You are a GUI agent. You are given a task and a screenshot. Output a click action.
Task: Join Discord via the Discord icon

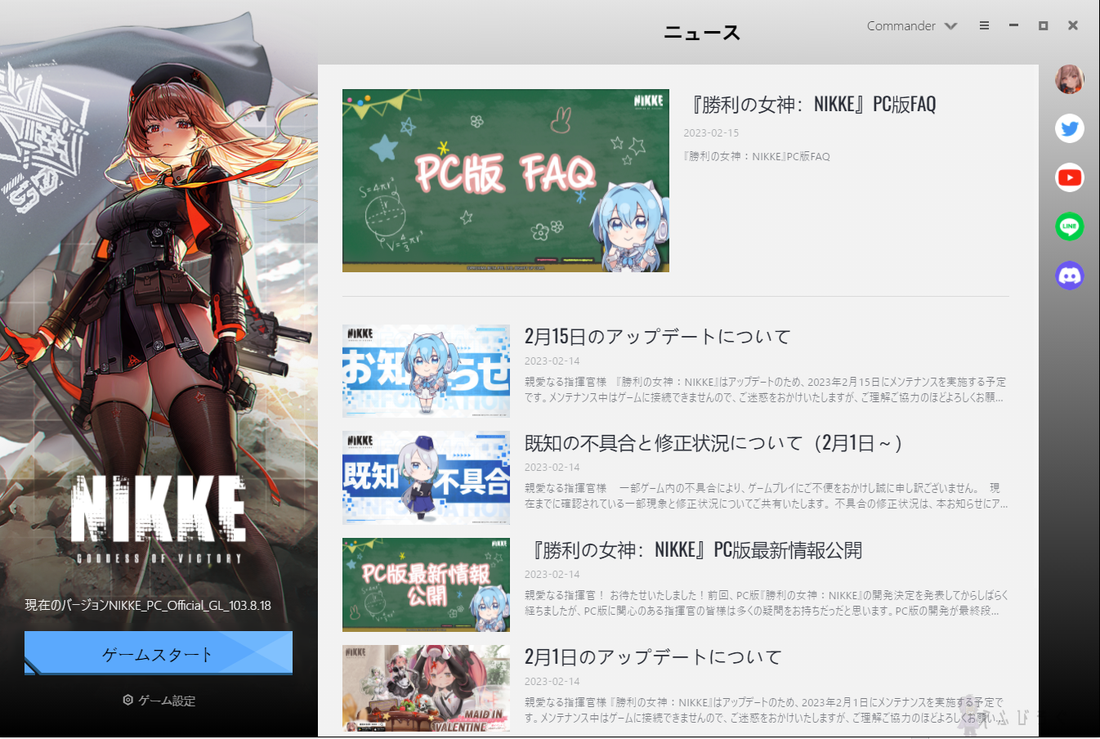1070,275
